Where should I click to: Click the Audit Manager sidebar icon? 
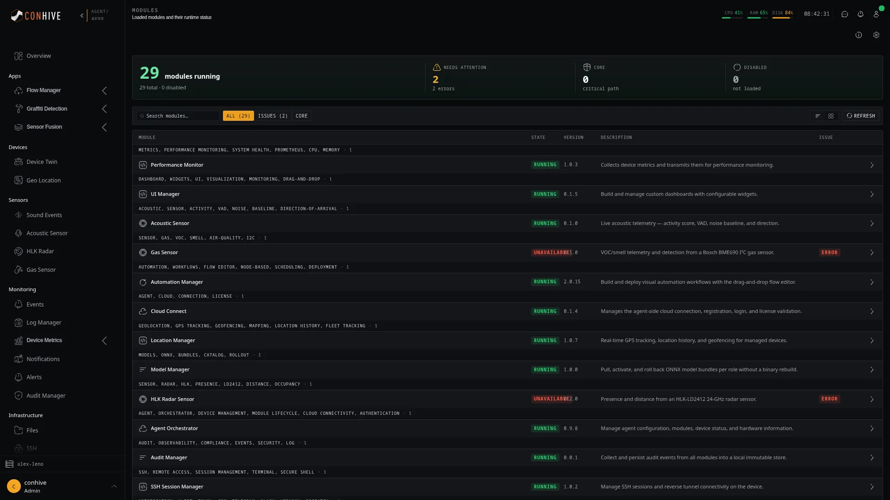tap(19, 396)
